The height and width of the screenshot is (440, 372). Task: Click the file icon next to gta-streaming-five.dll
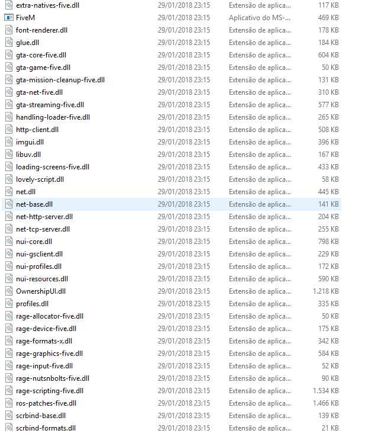pyautogui.click(x=9, y=105)
